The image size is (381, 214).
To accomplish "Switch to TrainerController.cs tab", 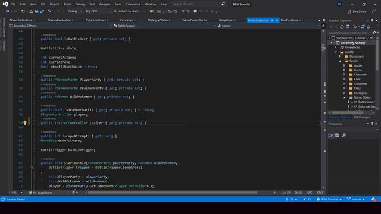I will pyautogui.click(x=61, y=20).
